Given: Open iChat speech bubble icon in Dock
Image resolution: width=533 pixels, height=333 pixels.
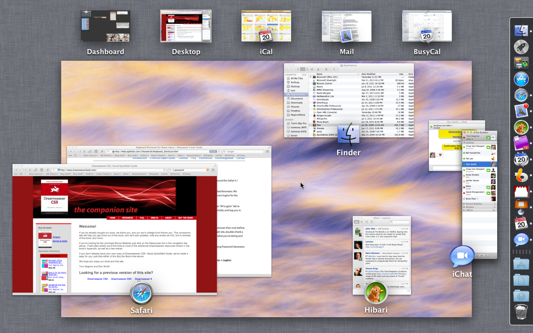Looking at the screenshot, I should pyautogui.click(x=521, y=240).
